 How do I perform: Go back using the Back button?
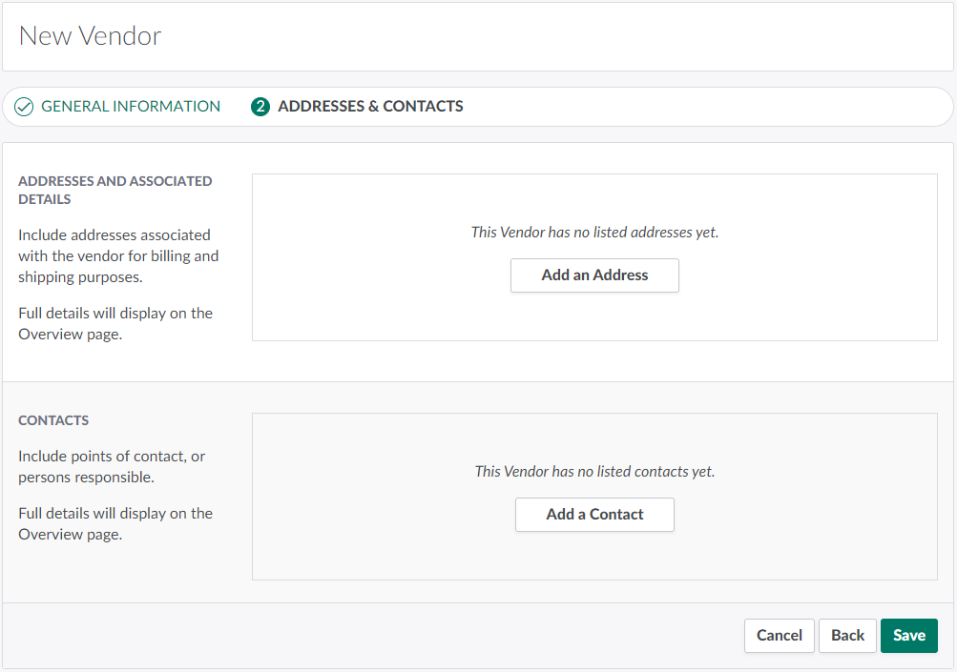847,636
